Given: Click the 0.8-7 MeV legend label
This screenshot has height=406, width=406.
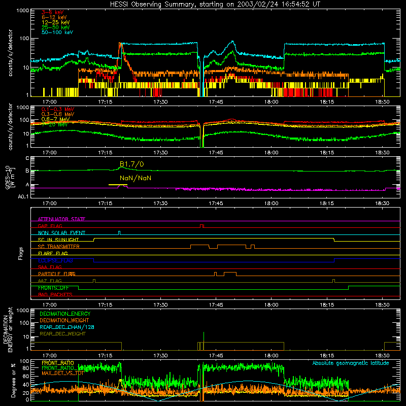Looking at the screenshot, I should (55, 119).
